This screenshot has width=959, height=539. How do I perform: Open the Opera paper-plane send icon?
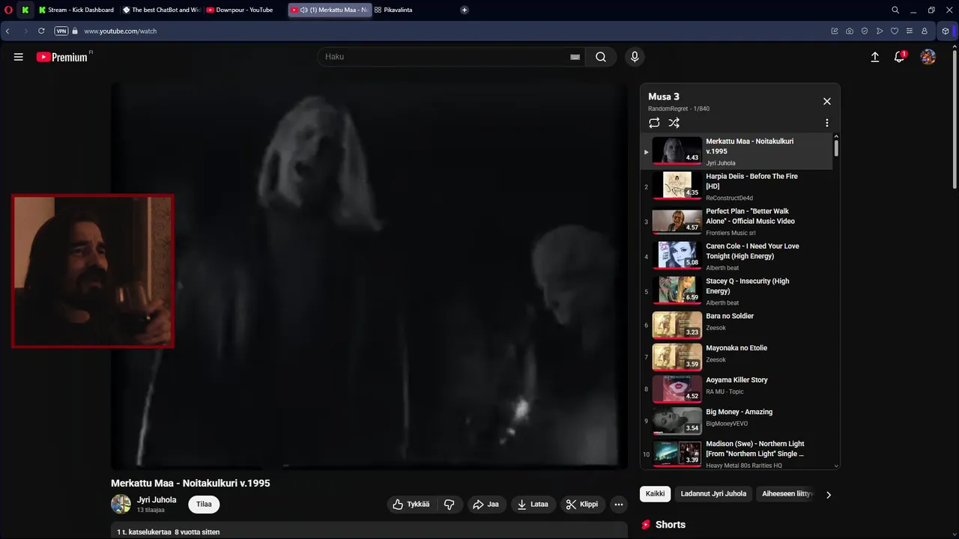point(880,31)
